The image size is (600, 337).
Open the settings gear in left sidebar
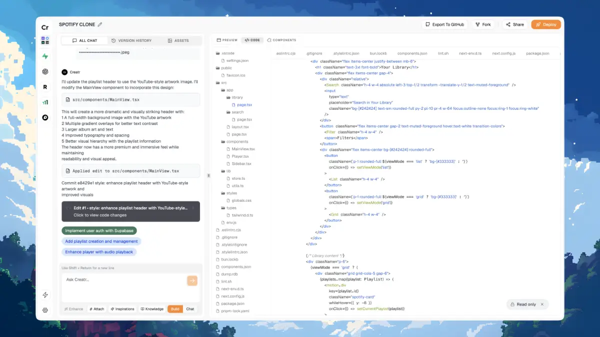point(45,310)
